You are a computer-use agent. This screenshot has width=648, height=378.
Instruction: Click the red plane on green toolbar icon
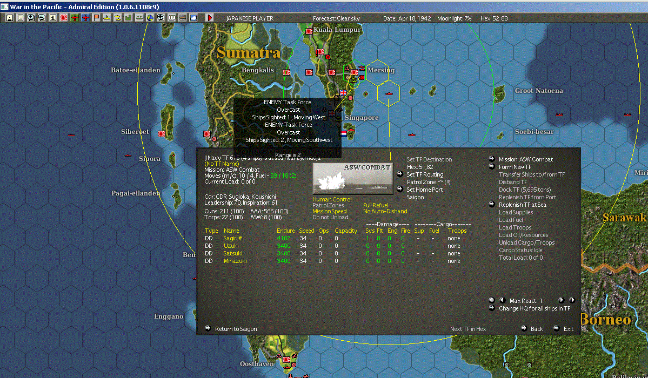pyautogui.click(x=75, y=18)
